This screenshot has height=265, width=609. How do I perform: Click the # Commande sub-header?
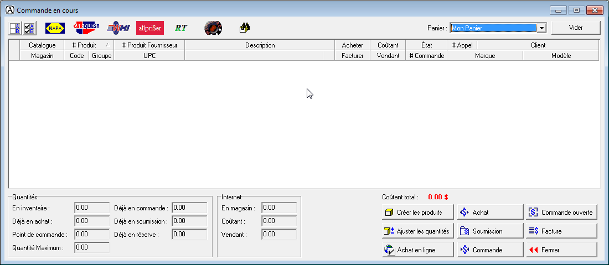coord(426,55)
